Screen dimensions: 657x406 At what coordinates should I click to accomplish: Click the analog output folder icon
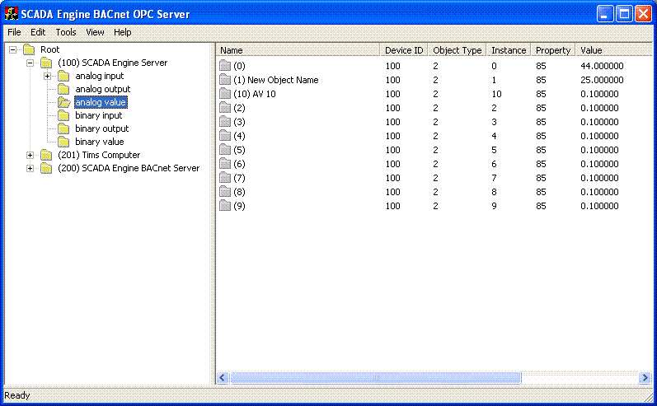pyautogui.click(x=63, y=89)
